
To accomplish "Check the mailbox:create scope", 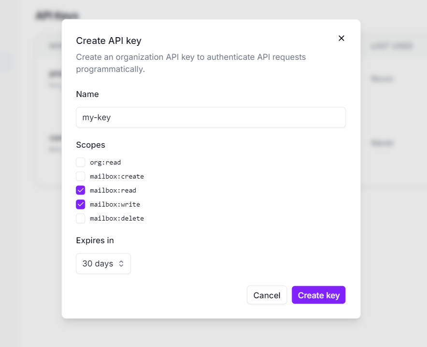I will click(80, 176).
